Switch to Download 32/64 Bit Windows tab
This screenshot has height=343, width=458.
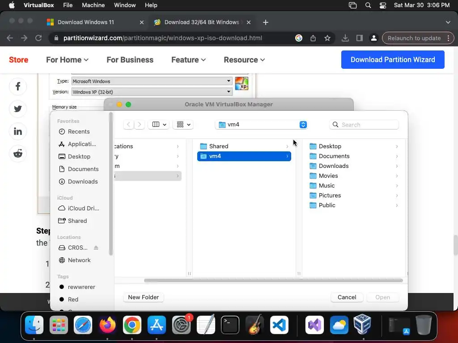point(202,22)
